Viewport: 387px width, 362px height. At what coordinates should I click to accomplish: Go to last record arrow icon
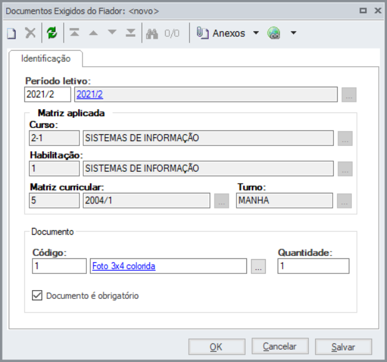coord(130,34)
